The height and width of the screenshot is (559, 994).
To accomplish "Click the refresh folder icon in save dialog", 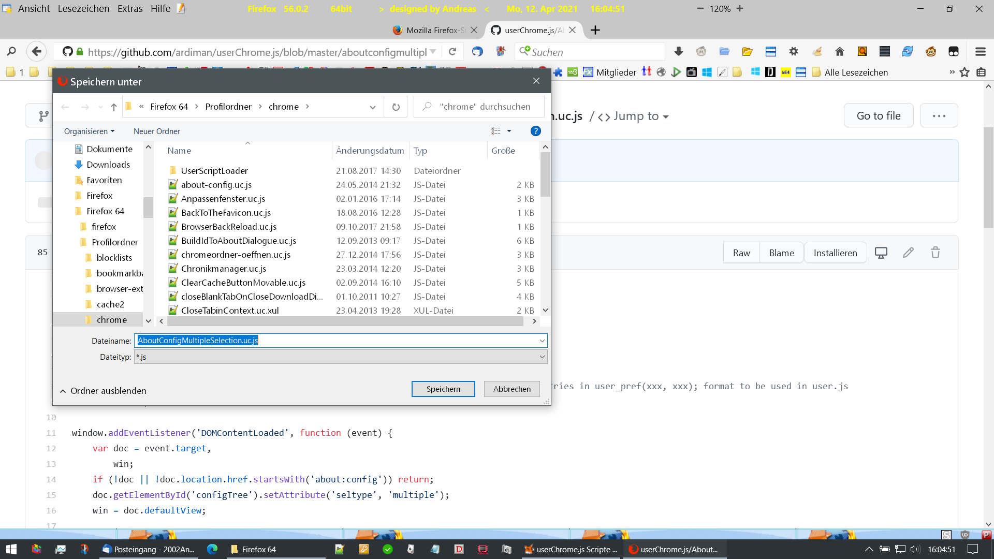I will click(396, 107).
